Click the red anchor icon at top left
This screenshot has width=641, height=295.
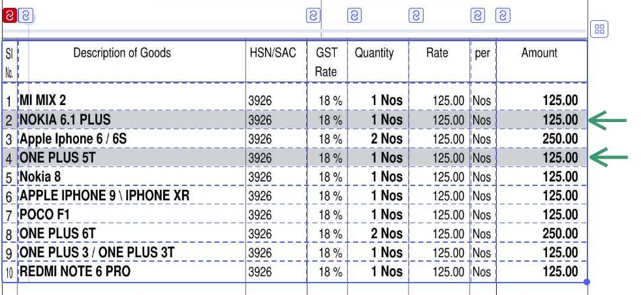point(9,16)
